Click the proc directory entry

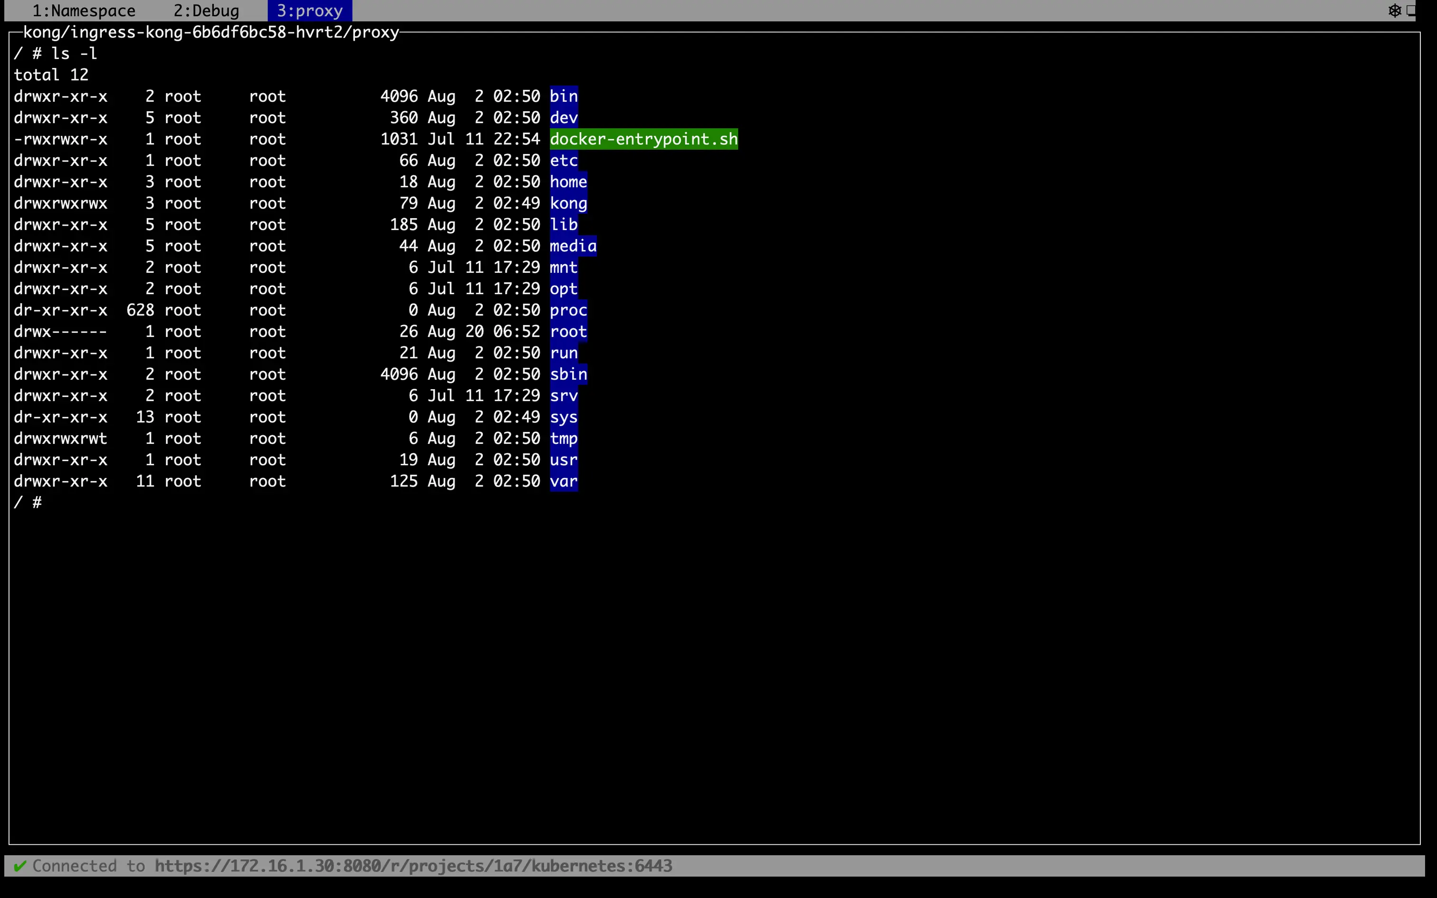pyautogui.click(x=568, y=310)
